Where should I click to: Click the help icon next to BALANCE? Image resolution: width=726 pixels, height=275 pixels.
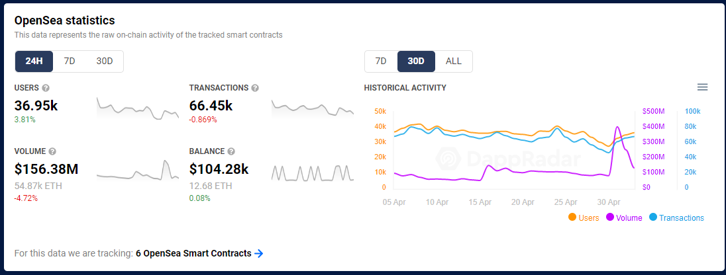pyautogui.click(x=231, y=151)
